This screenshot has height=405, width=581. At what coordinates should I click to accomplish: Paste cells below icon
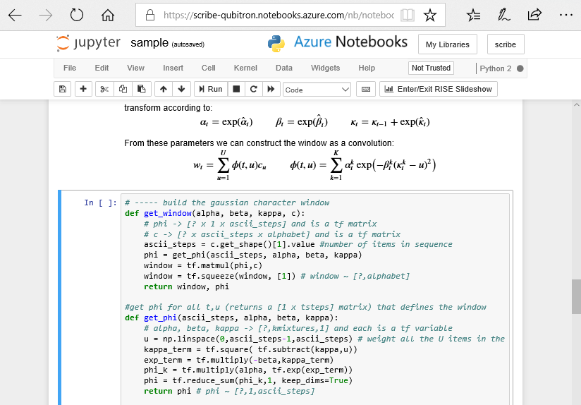[142, 89]
